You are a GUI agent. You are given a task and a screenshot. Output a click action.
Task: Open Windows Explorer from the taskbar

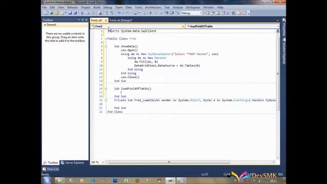(60, 180)
